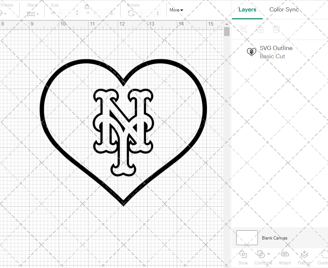Expand the Combine options dropdown
Image resolution: width=328 pixels, height=268 pixels.
pos(269,254)
